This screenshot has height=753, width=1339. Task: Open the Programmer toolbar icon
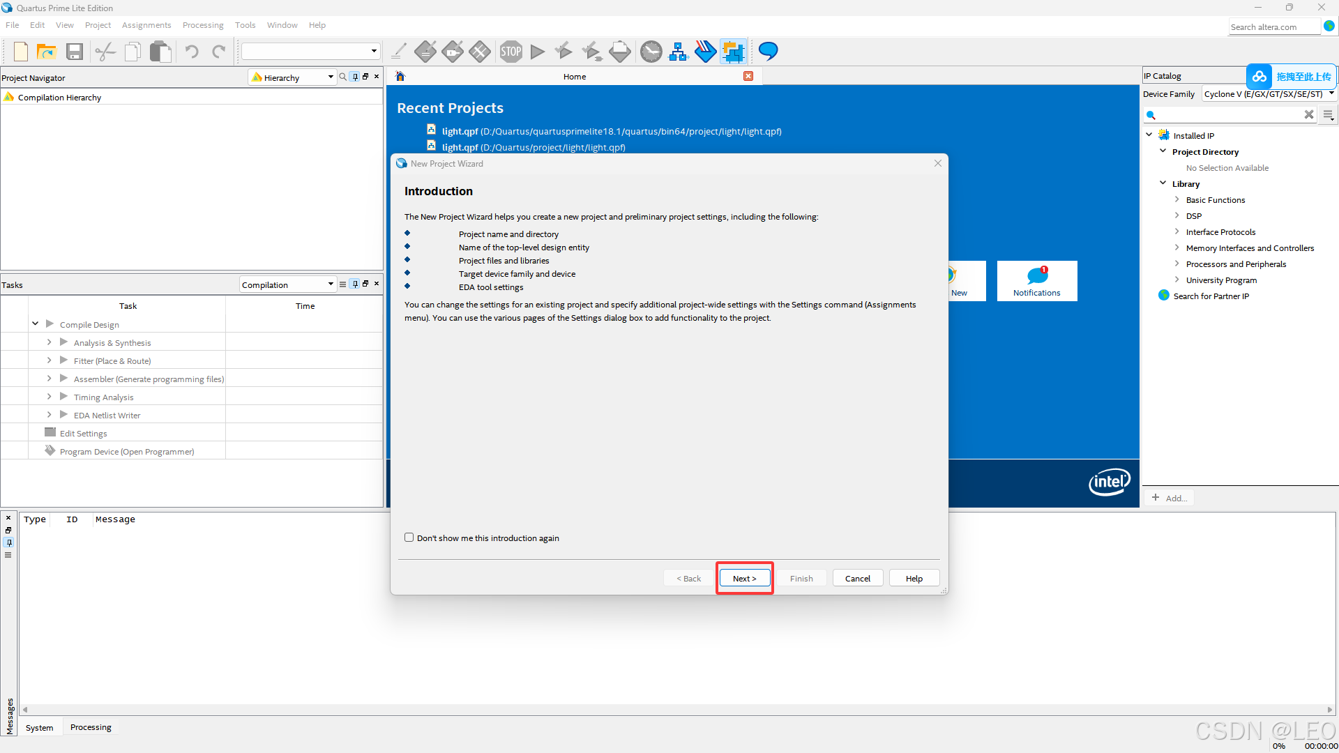point(705,52)
